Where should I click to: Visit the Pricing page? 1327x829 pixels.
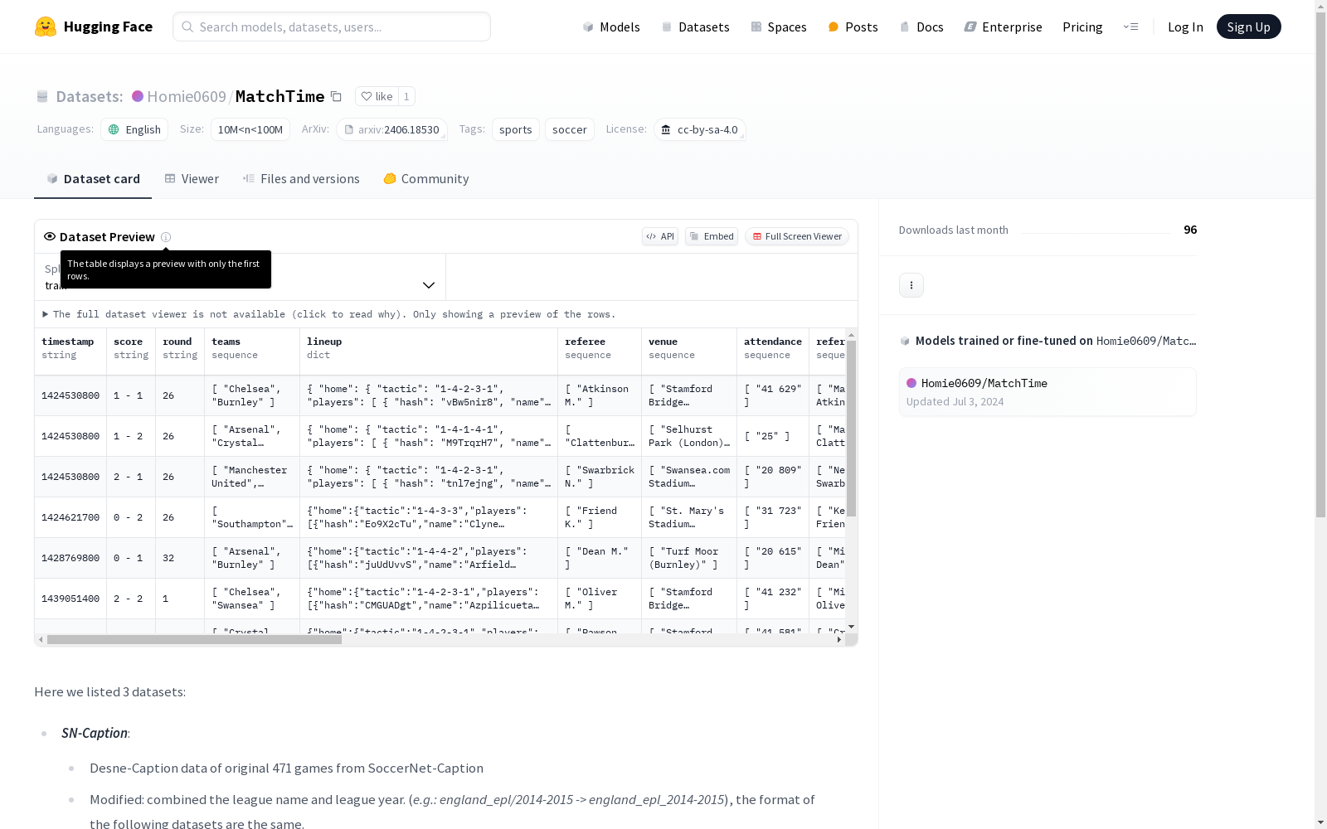1082,27
